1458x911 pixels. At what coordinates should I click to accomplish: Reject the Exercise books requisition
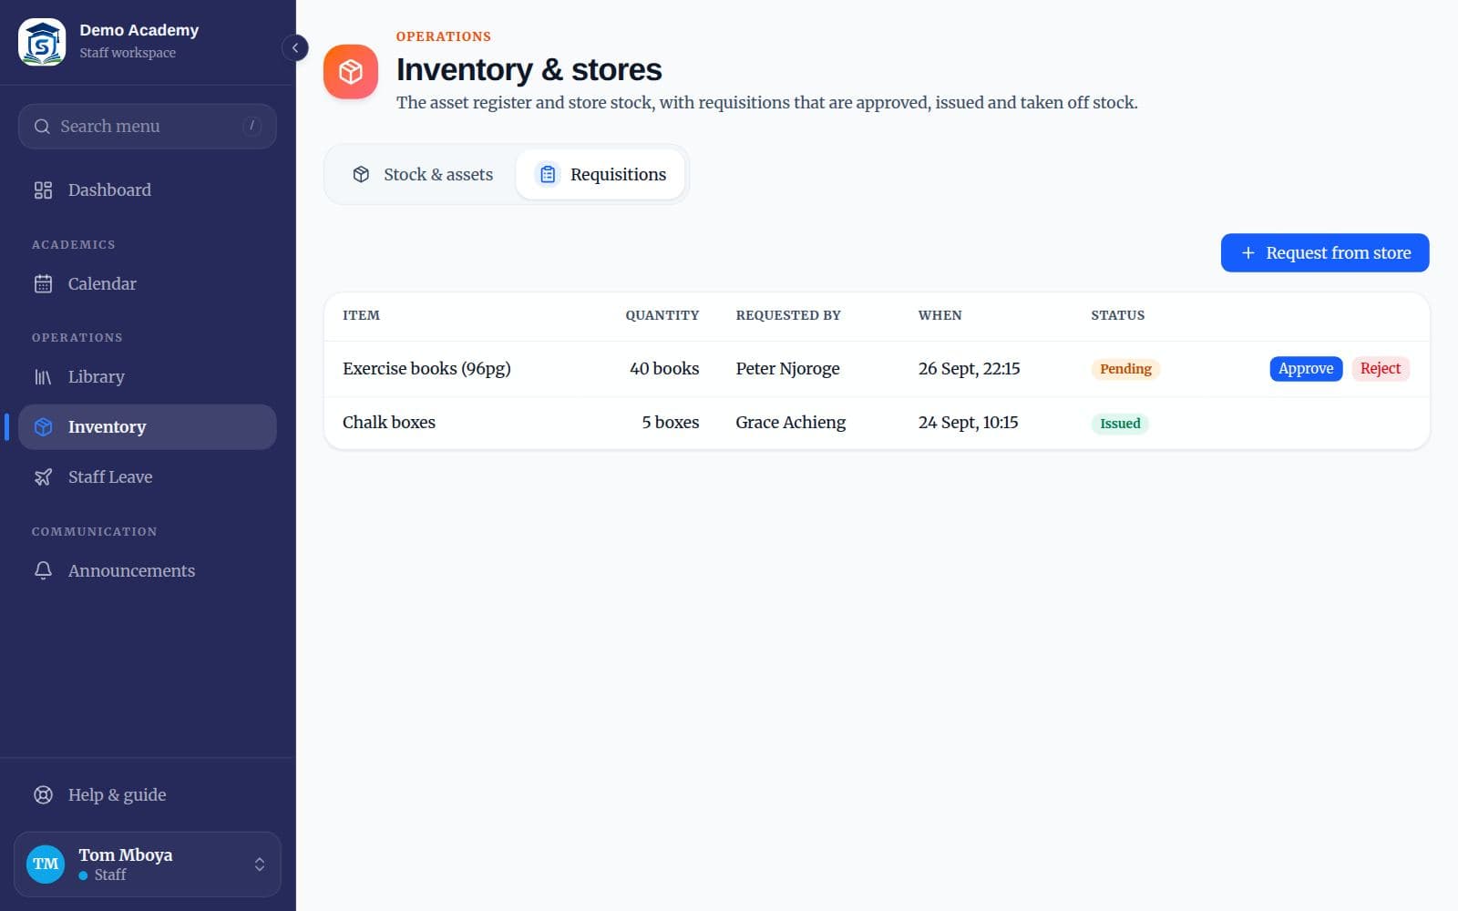1381,369
